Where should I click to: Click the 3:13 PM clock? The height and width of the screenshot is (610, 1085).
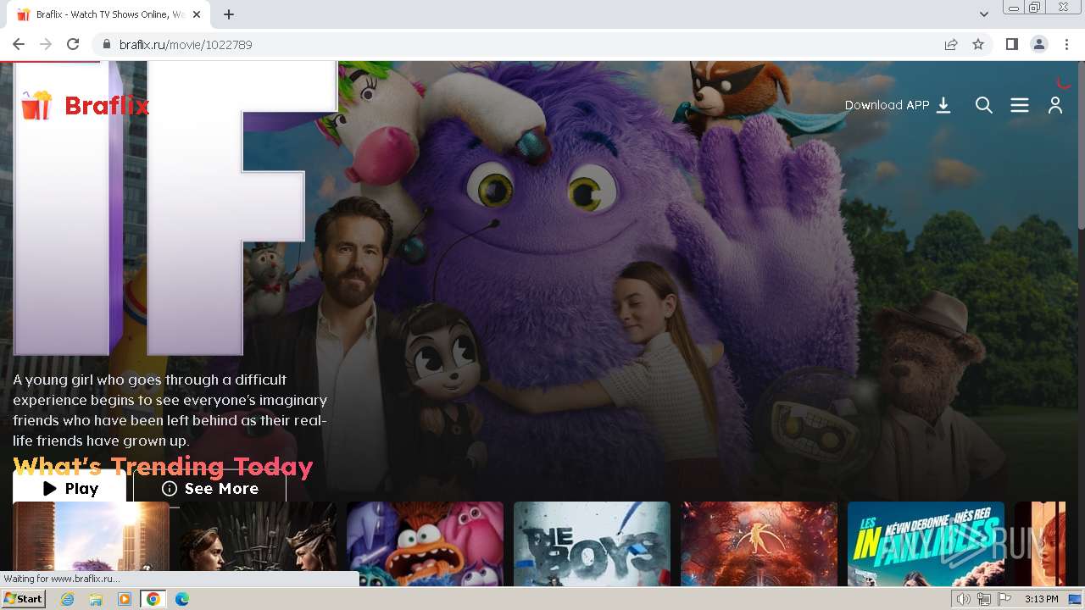click(1041, 599)
